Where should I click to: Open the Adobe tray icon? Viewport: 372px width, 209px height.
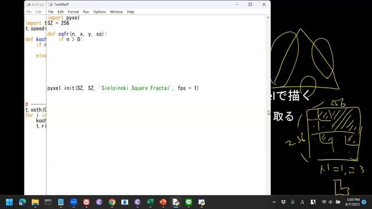[313, 202]
